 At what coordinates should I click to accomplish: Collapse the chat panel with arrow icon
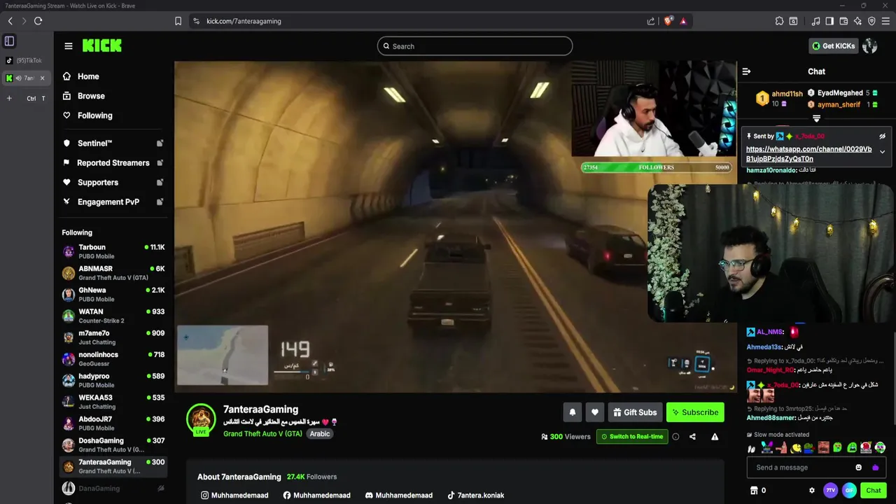coord(746,71)
